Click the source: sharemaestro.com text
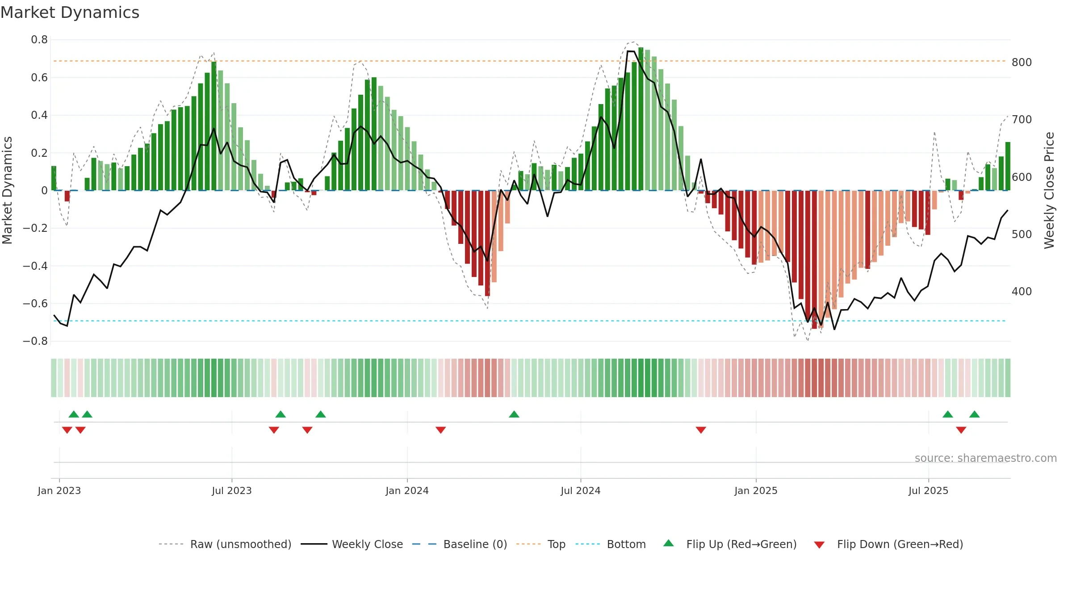Screen dimensions: 1072x603 [985, 458]
